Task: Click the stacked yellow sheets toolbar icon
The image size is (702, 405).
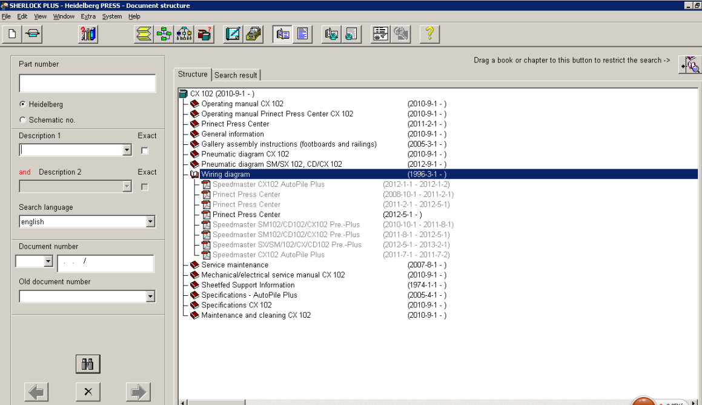Action: coord(144,34)
